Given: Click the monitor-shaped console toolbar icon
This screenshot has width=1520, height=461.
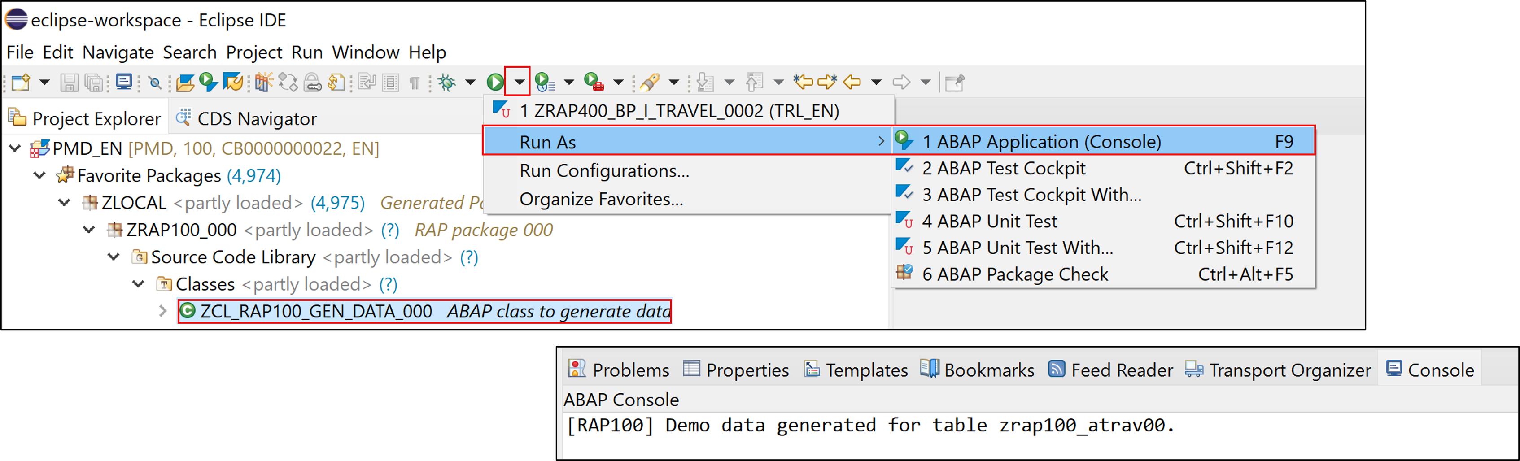Looking at the screenshot, I should (124, 82).
